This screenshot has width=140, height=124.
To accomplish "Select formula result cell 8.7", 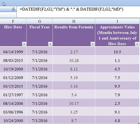I will (x=74, y=120).
